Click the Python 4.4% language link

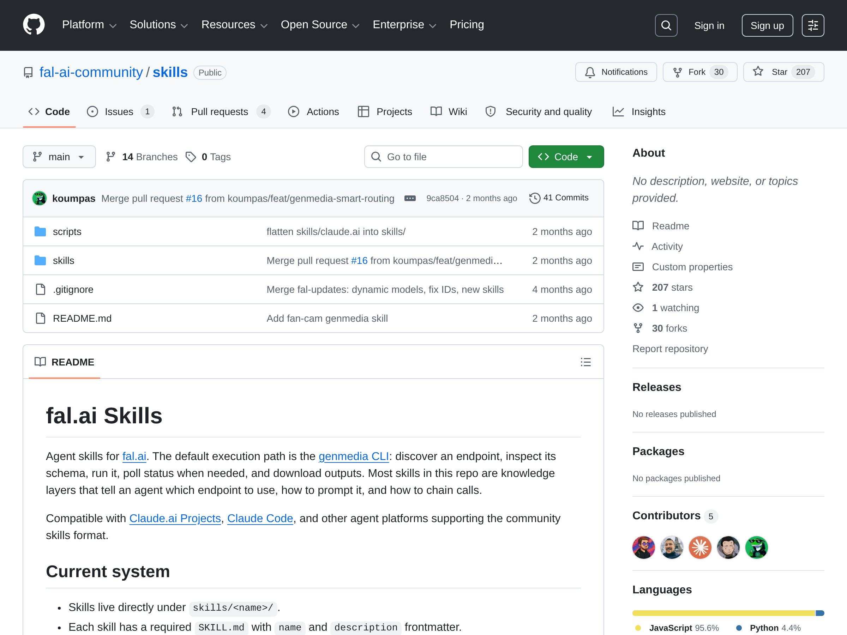pyautogui.click(x=769, y=628)
